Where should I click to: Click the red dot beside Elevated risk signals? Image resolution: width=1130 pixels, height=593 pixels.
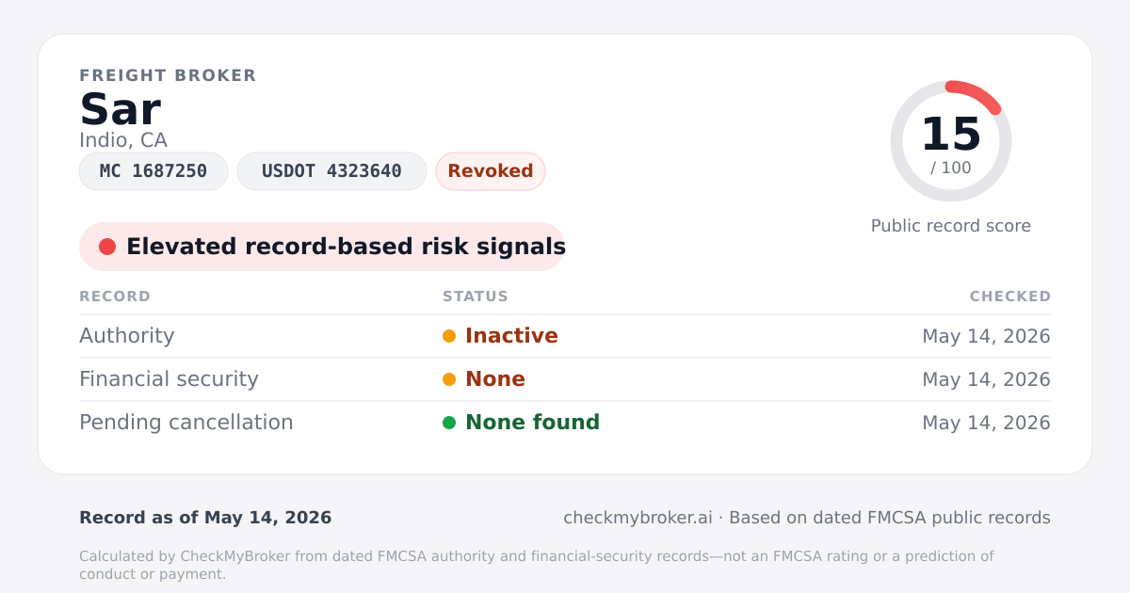(x=107, y=247)
